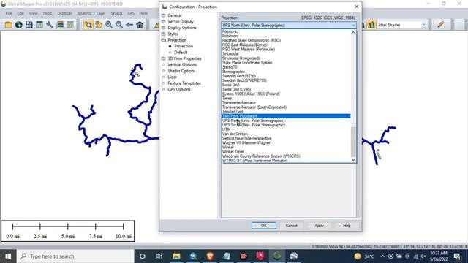Screen dimensions: 468x263
Task: Click projection list scroll down arrow
Action: (353, 160)
